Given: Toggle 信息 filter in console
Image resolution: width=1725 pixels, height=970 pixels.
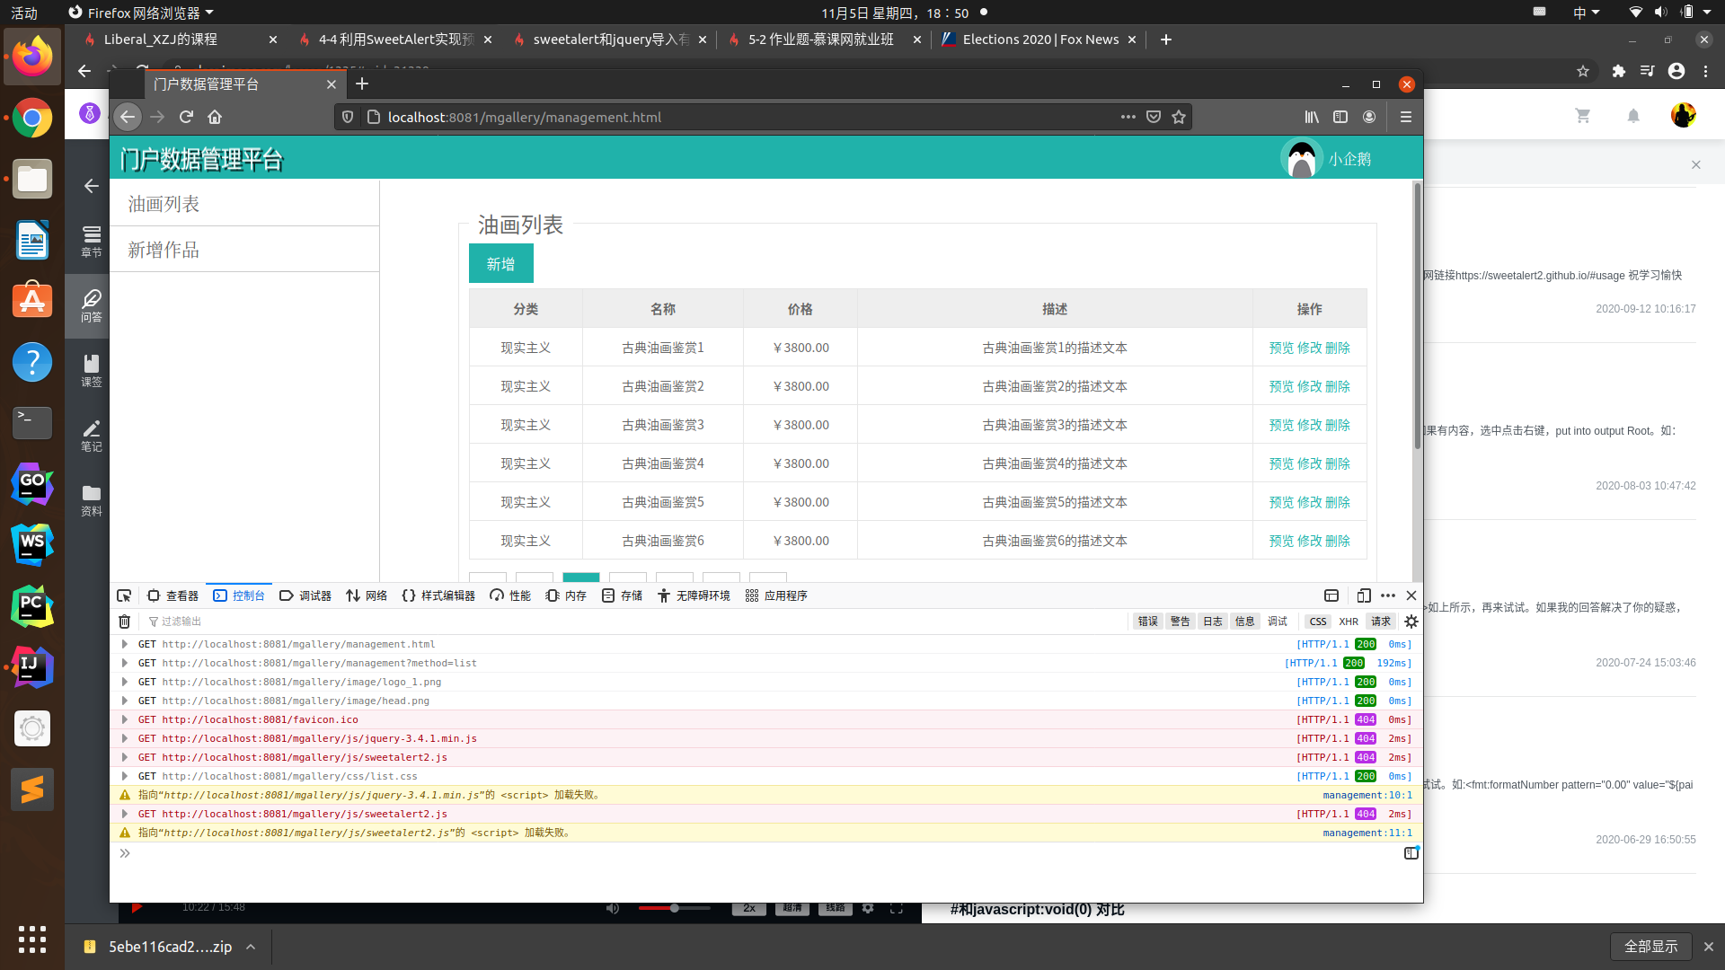Looking at the screenshot, I should [1245, 622].
